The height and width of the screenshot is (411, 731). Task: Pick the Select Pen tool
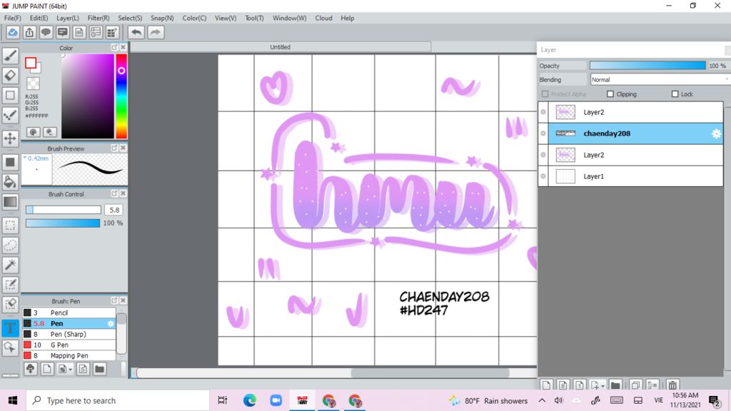pyautogui.click(x=10, y=285)
